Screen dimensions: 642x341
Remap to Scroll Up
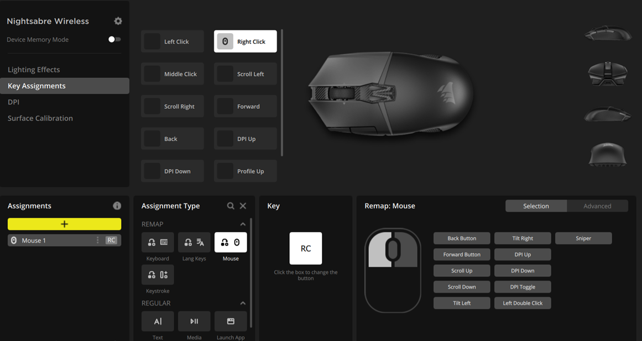[x=462, y=271]
